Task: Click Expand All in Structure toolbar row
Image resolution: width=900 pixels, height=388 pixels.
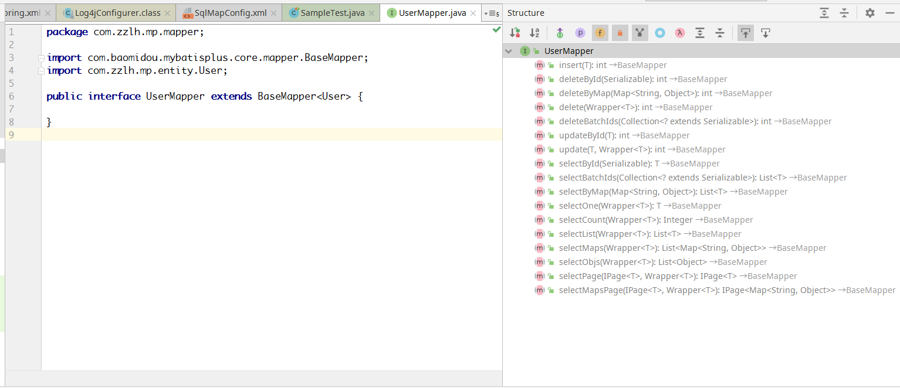Action: point(700,33)
